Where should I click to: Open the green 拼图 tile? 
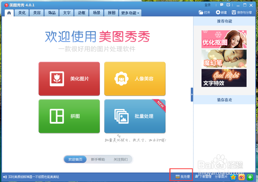click(x=69, y=116)
